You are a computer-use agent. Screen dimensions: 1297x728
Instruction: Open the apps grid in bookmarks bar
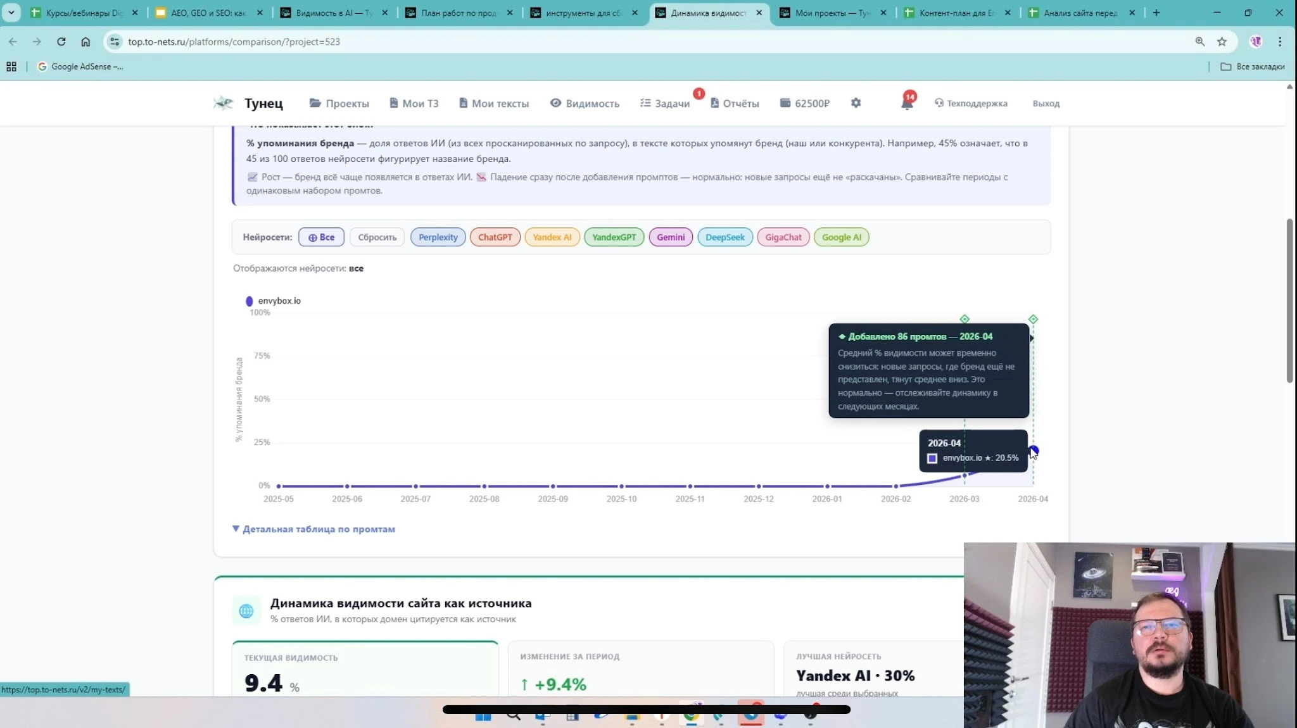(11, 66)
